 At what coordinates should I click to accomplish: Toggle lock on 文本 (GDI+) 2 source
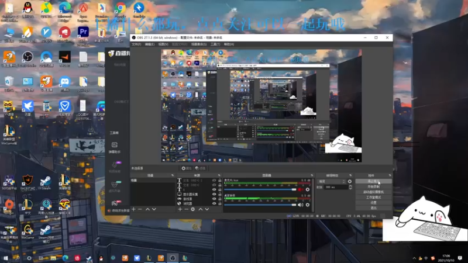(220, 181)
